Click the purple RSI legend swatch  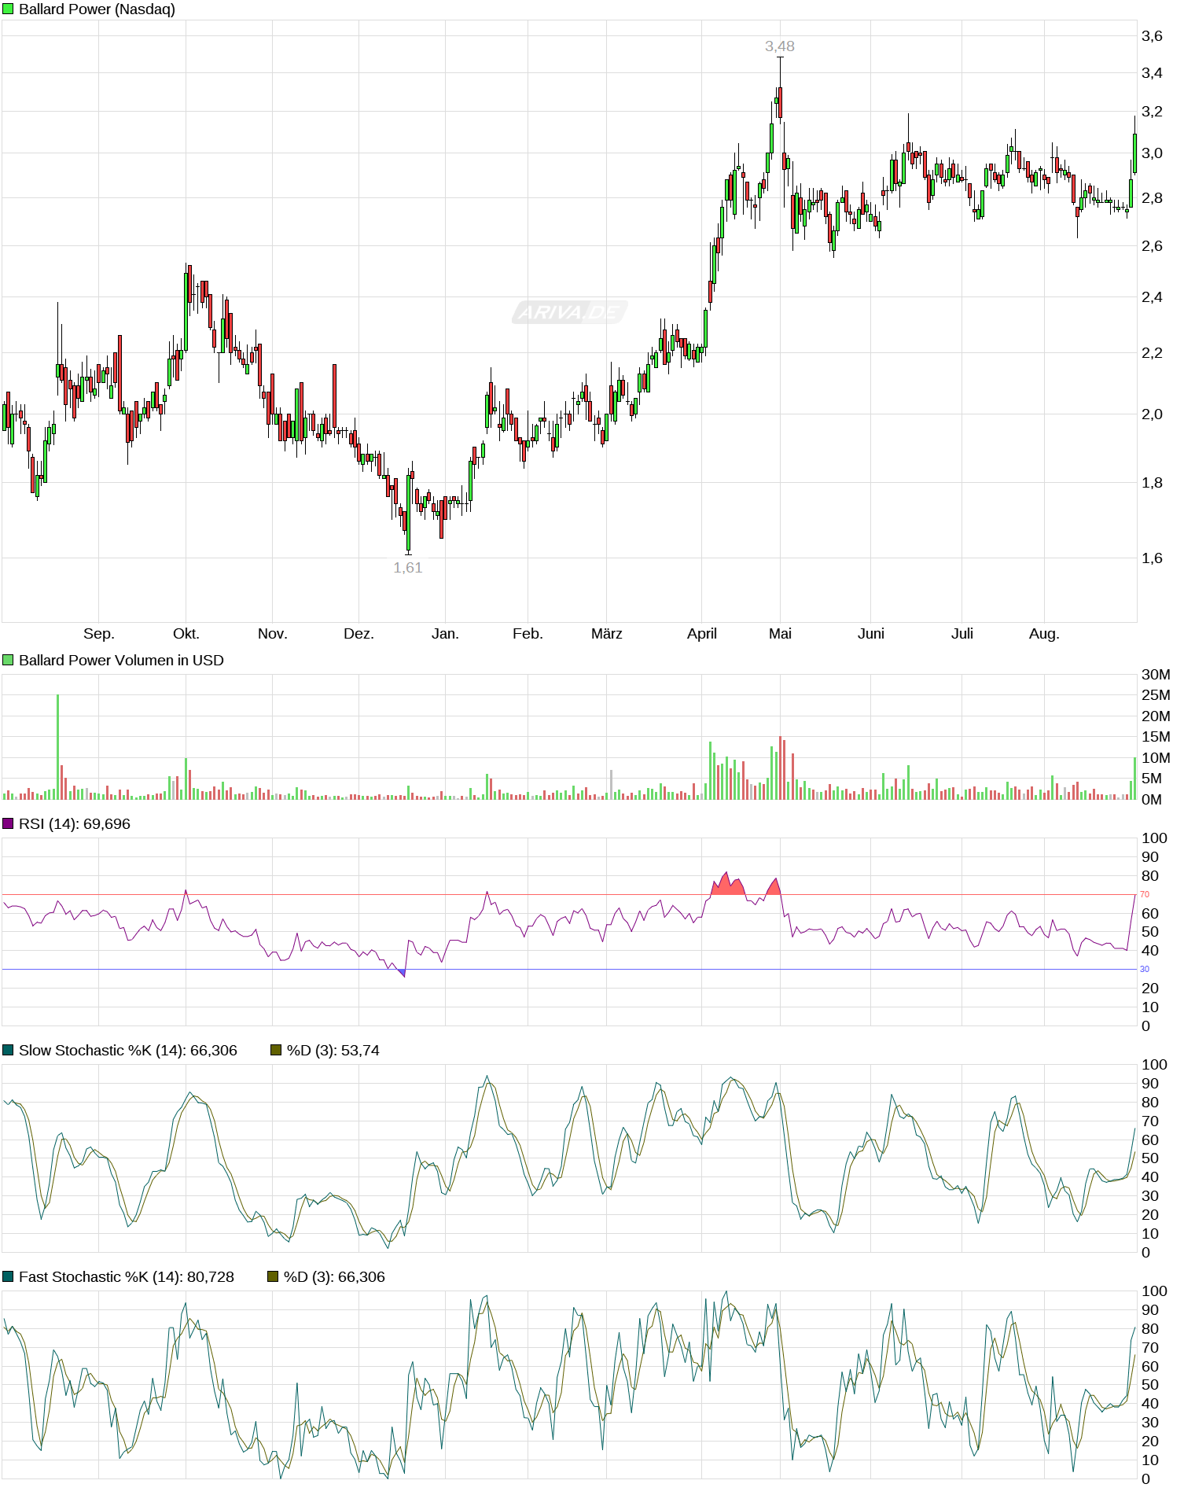point(8,824)
